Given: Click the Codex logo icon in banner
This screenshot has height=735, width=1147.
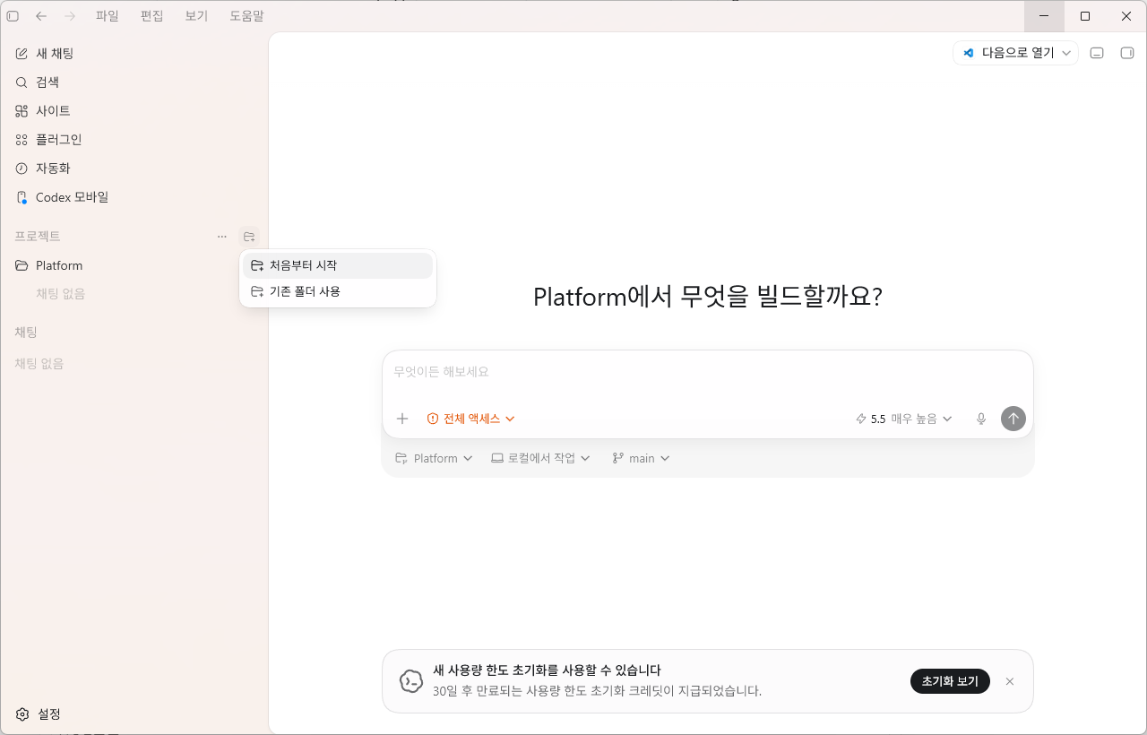Looking at the screenshot, I should tap(411, 681).
